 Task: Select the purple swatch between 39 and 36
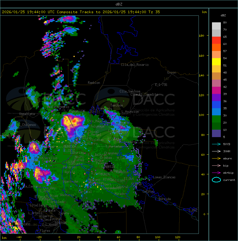point(216,97)
